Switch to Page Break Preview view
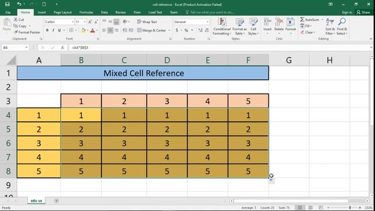This screenshot has height=211, width=375. (x=321, y=207)
